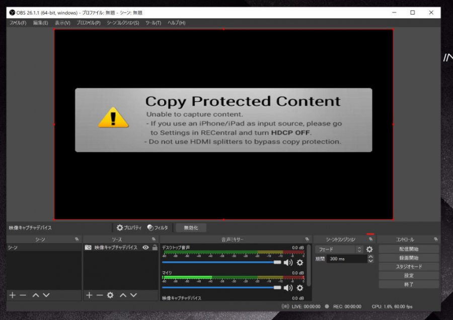Click the preview canvas warning image
453x320 pixels.
pos(223,120)
